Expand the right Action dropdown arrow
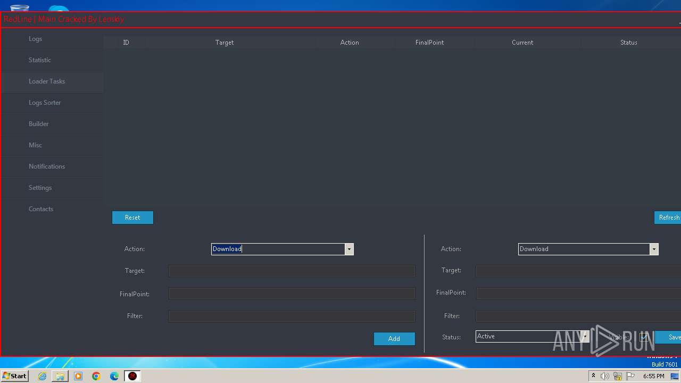This screenshot has height=383, width=681. (654, 249)
